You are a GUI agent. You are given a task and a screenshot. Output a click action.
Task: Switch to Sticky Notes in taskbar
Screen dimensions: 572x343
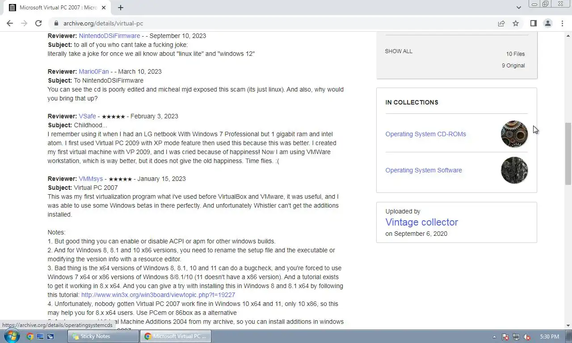point(103,336)
